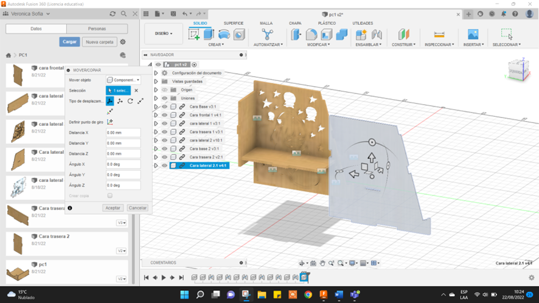539x303 pixels.
Task: Select the Fillet modify tool
Action: tap(311, 35)
